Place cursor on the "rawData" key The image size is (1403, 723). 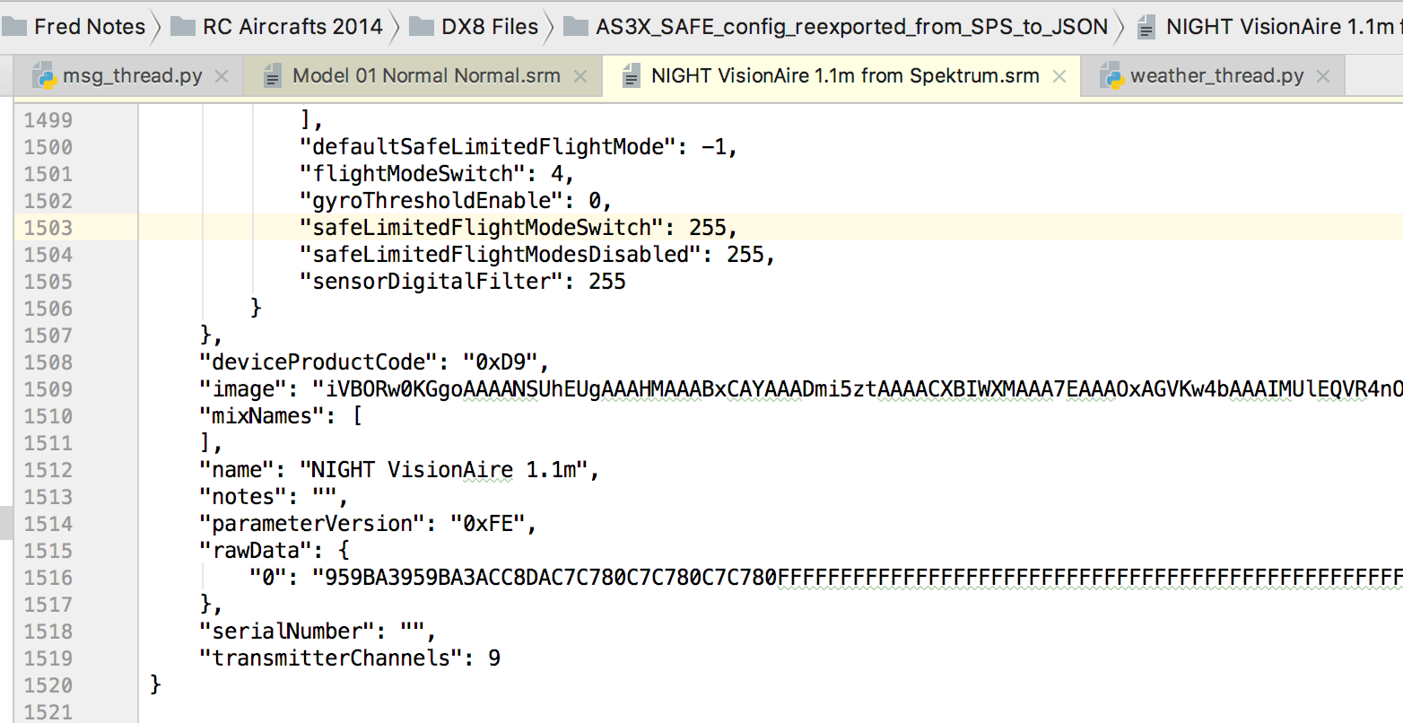click(256, 551)
